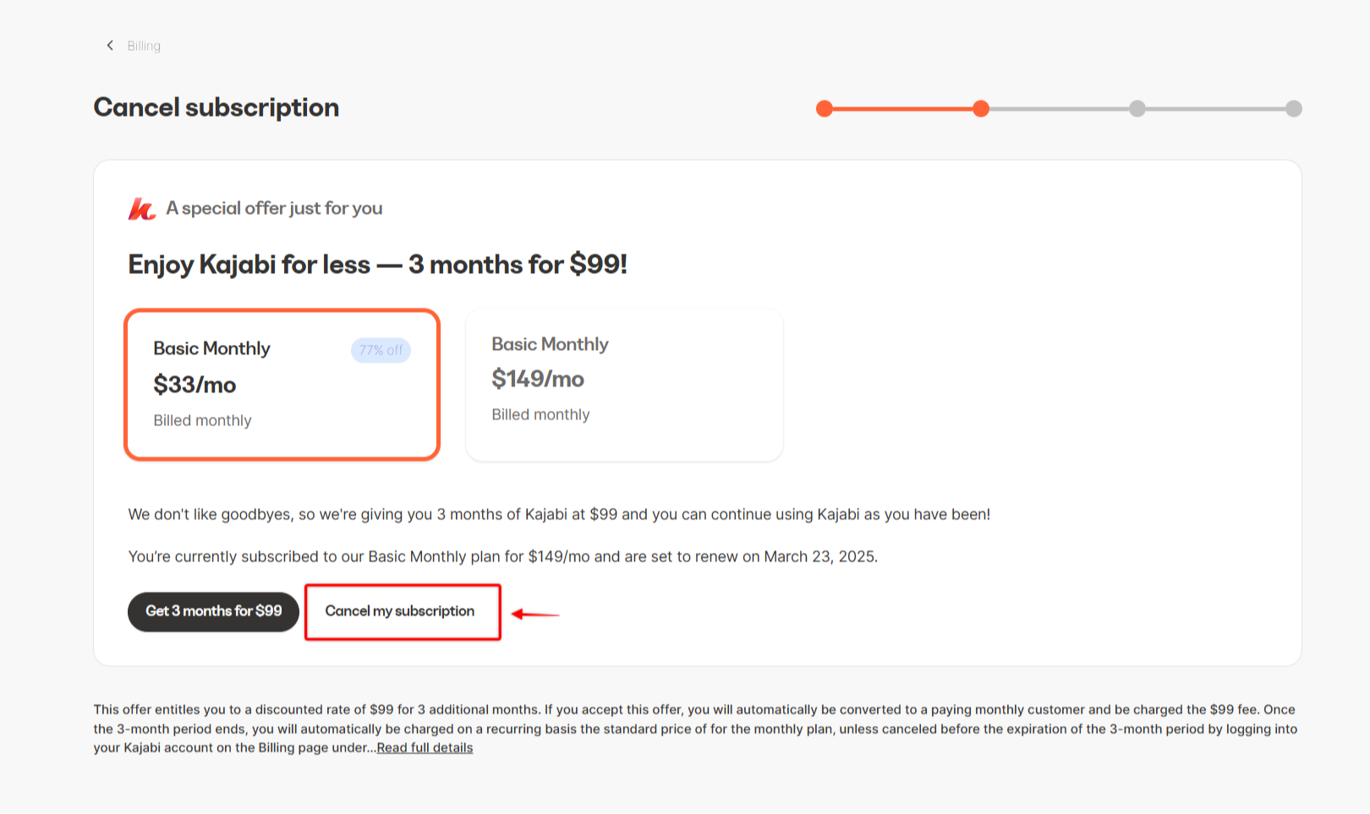Viewport: 1370px width, 814px height.
Task: Select the $33/mo Basic Monthly offer card
Action: click(x=282, y=385)
